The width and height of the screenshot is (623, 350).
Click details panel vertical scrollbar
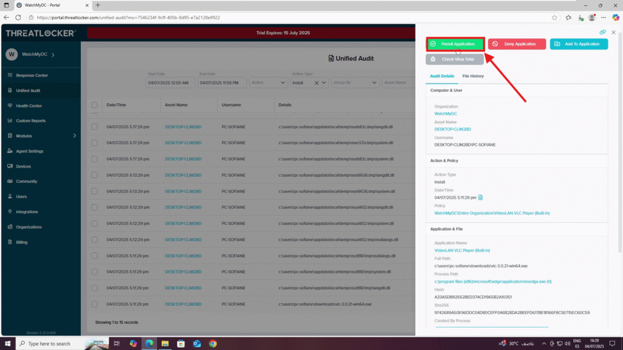tap(620, 143)
